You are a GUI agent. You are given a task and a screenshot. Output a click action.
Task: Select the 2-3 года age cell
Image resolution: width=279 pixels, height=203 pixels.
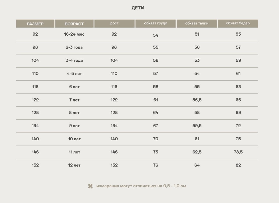pos(74,47)
